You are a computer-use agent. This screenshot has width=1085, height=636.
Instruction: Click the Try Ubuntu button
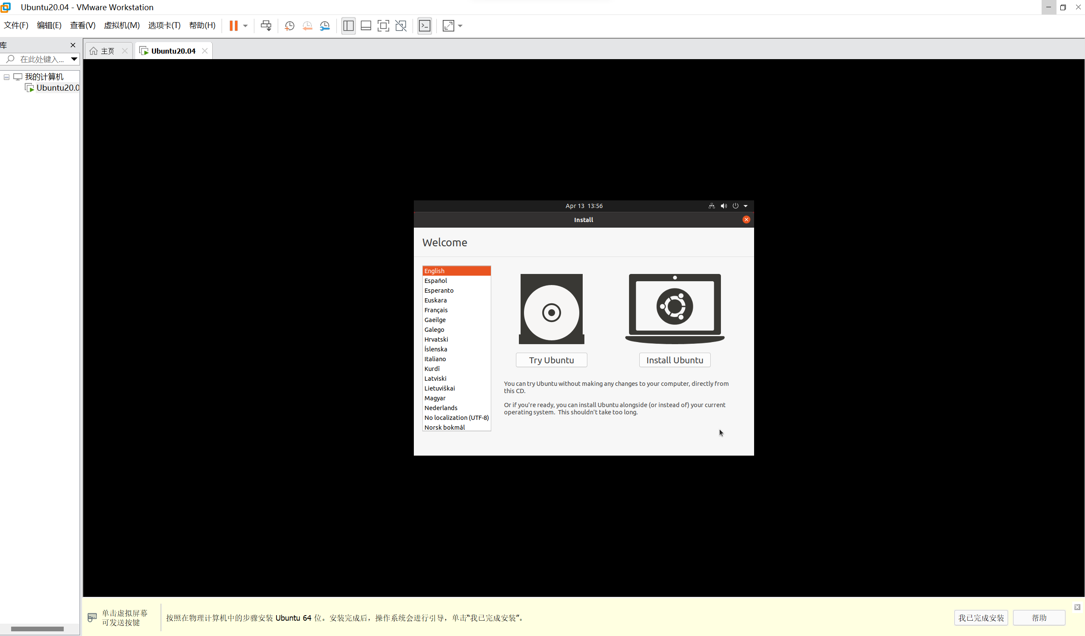(x=552, y=360)
